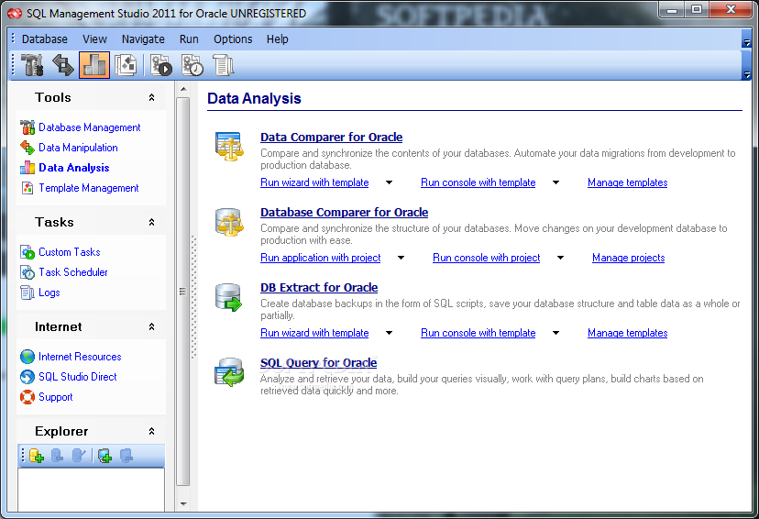
Task: Collapse the Tasks section
Action: tap(151, 222)
